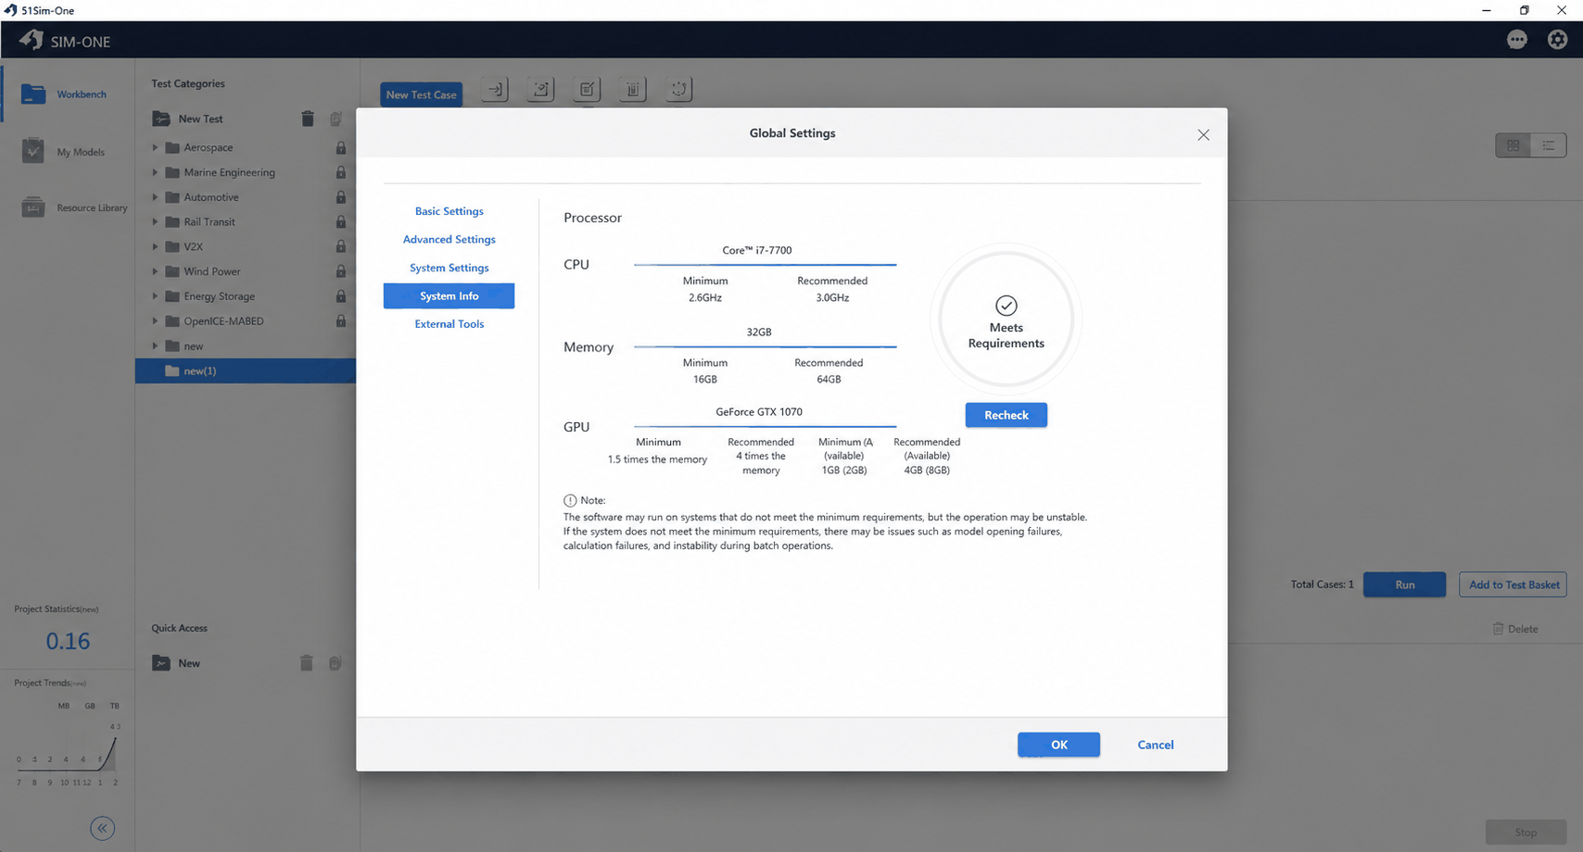The image size is (1583, 852).
Task: Select the New Test root entry
Action: click(x=200, y=119)
